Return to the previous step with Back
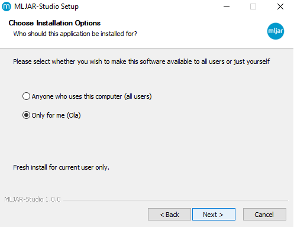 pos(169,215)
